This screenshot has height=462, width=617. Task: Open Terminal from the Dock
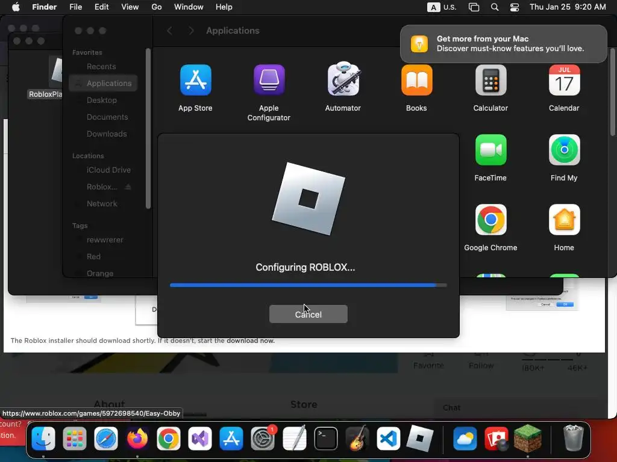[326, 439]
